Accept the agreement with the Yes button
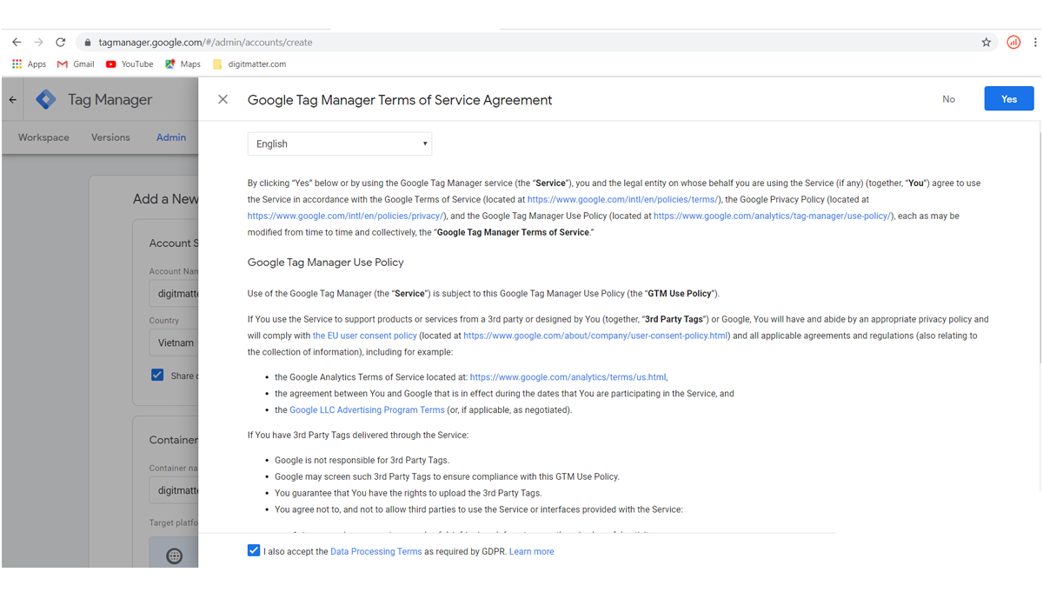Image resolution: width=1043 pixels, height=599 pixels. tap(1009, 99)
